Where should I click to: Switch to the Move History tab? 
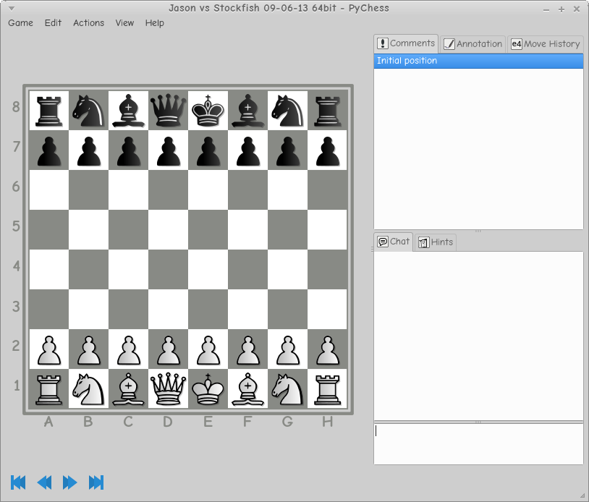(x=545, y=44)
